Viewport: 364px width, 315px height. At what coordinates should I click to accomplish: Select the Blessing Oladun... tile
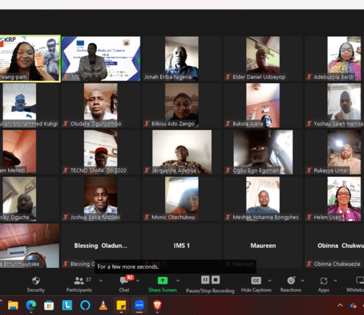point(101,245)
